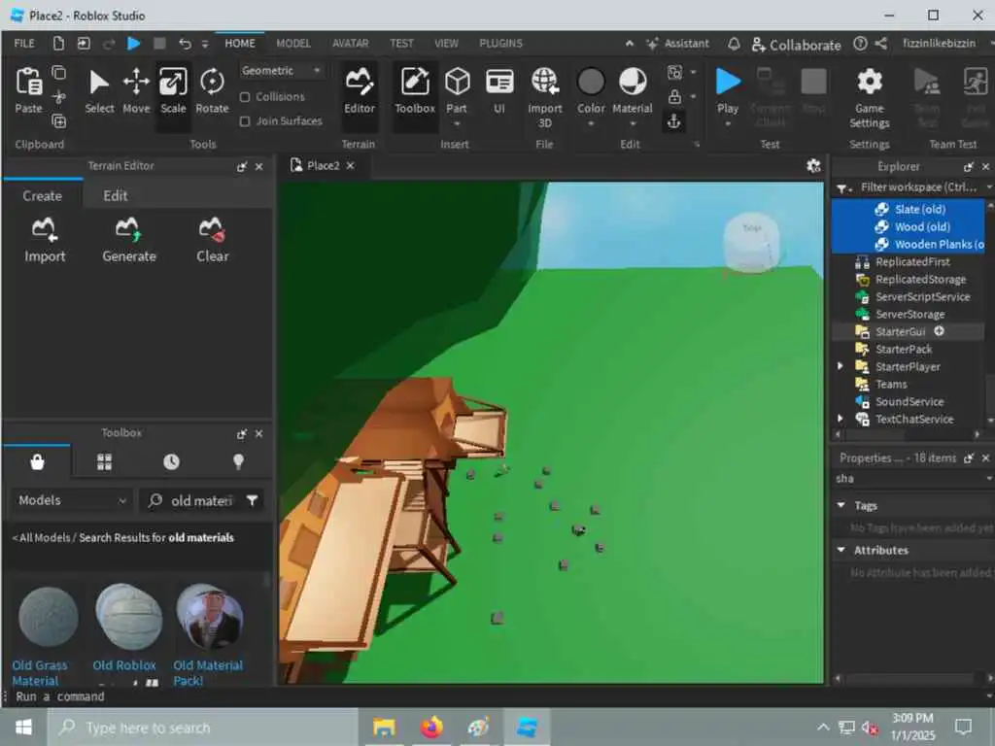Add object to StarterGui plus button
Viewport: 995px width, 746px height.
tap(940, 331)
